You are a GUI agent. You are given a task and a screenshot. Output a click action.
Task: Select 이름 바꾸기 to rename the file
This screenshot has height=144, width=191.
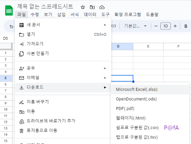[63, 102]
